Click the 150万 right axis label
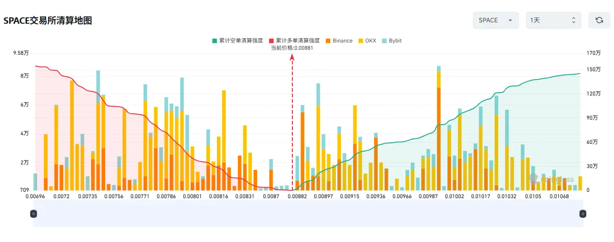The image size is (614, 242). tap(593, 69)
